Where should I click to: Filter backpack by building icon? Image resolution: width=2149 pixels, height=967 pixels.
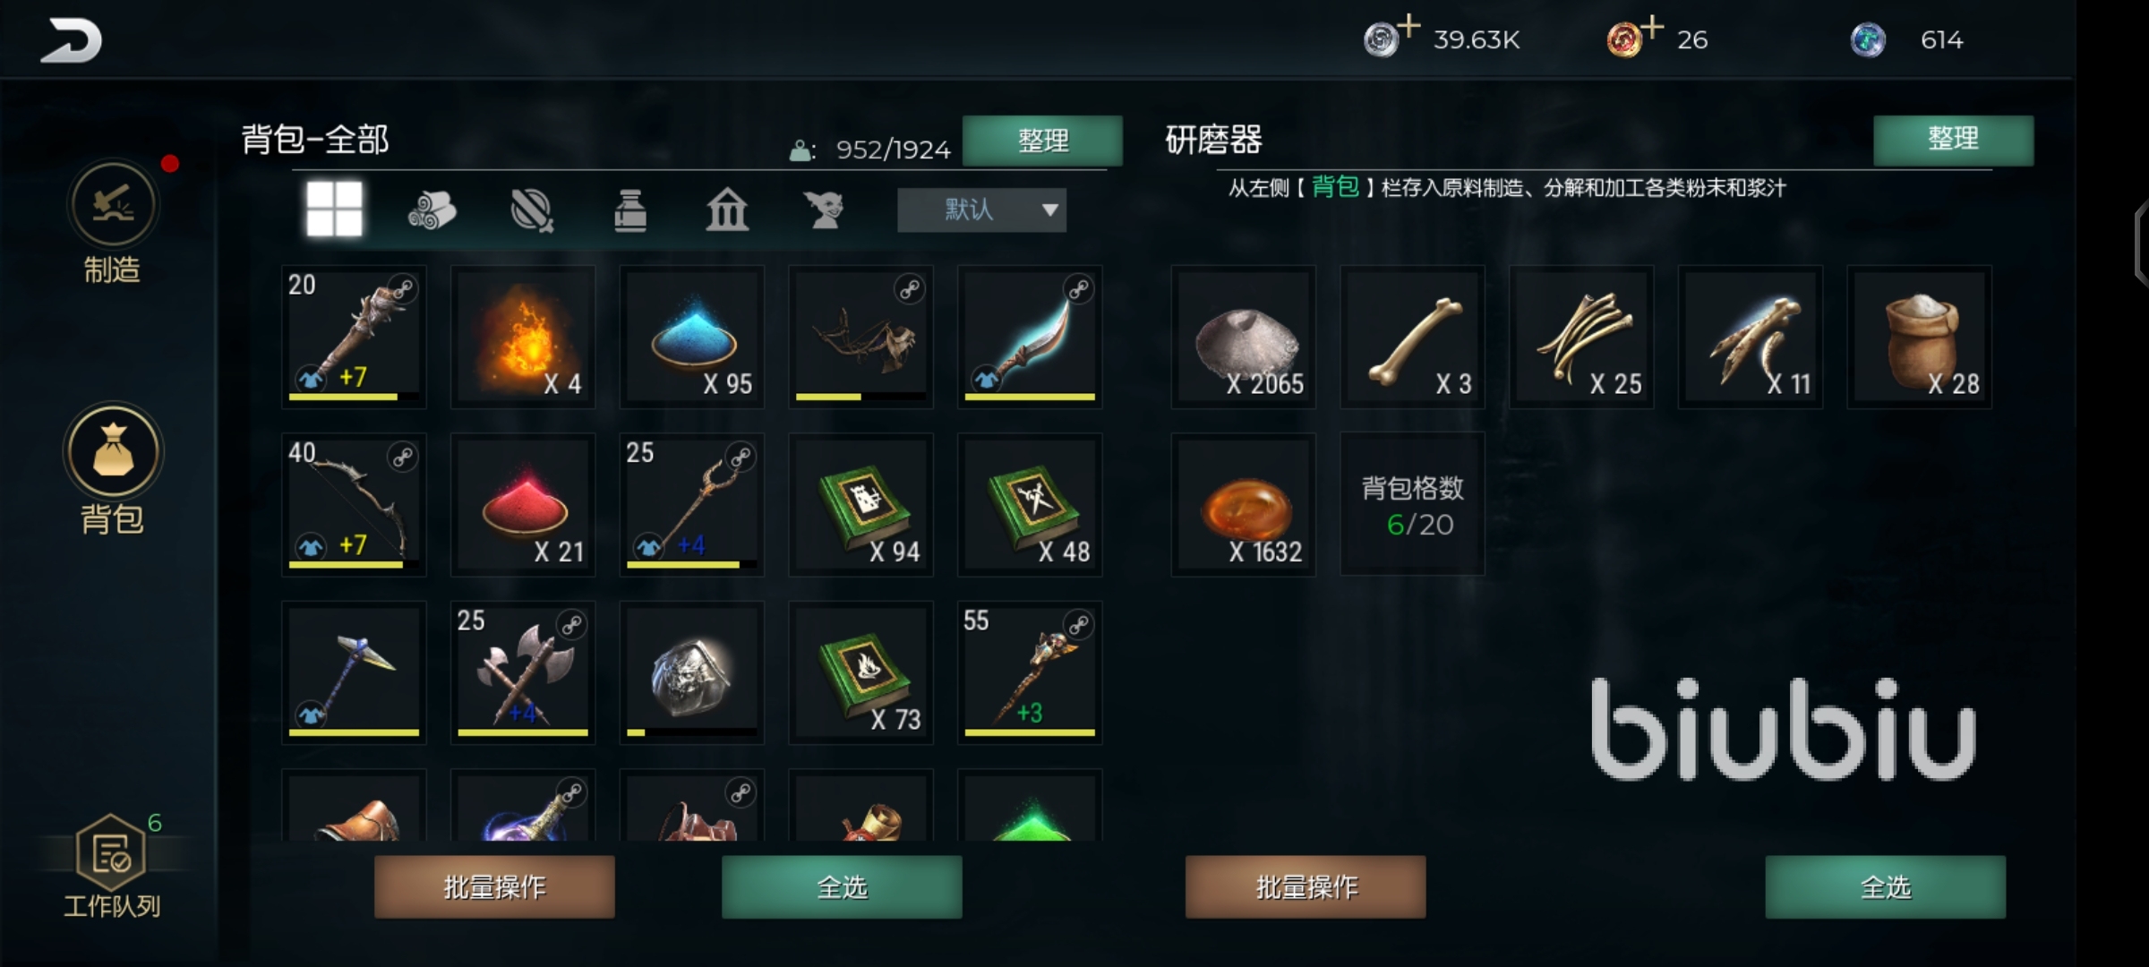[x=727, y=210]
